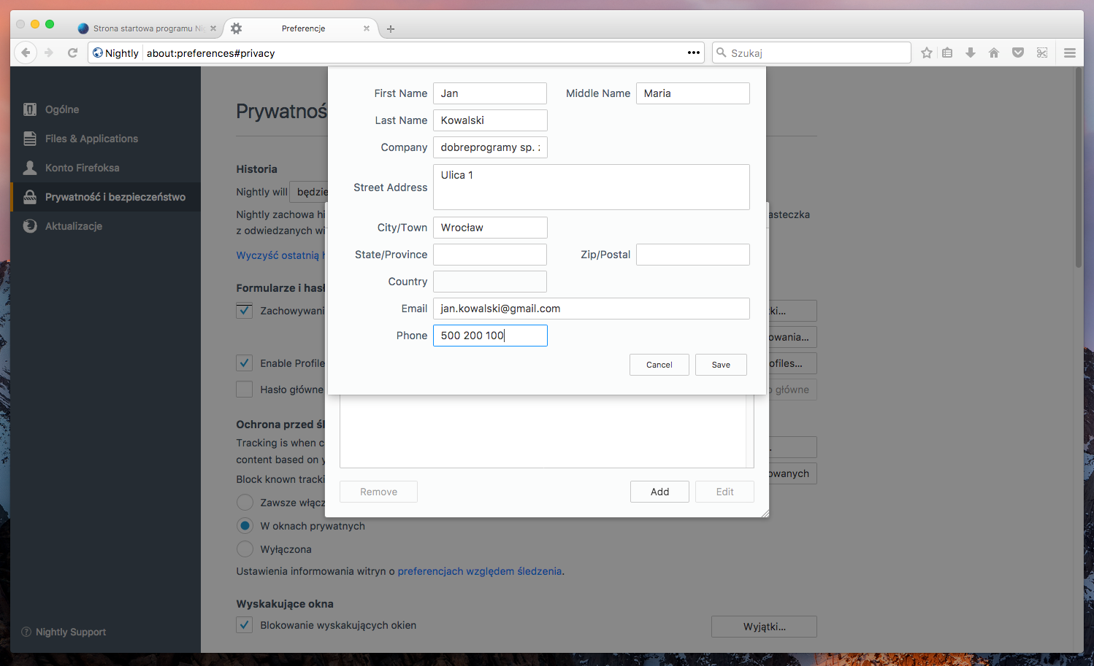Screen dimensions: 1094x666
Task: Select Prywatność i bezpieczeństwo section
Action: (105, 197)
